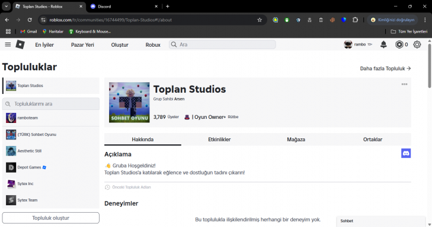Follow the Daha fazla Topluluk link

click(385, 69)
